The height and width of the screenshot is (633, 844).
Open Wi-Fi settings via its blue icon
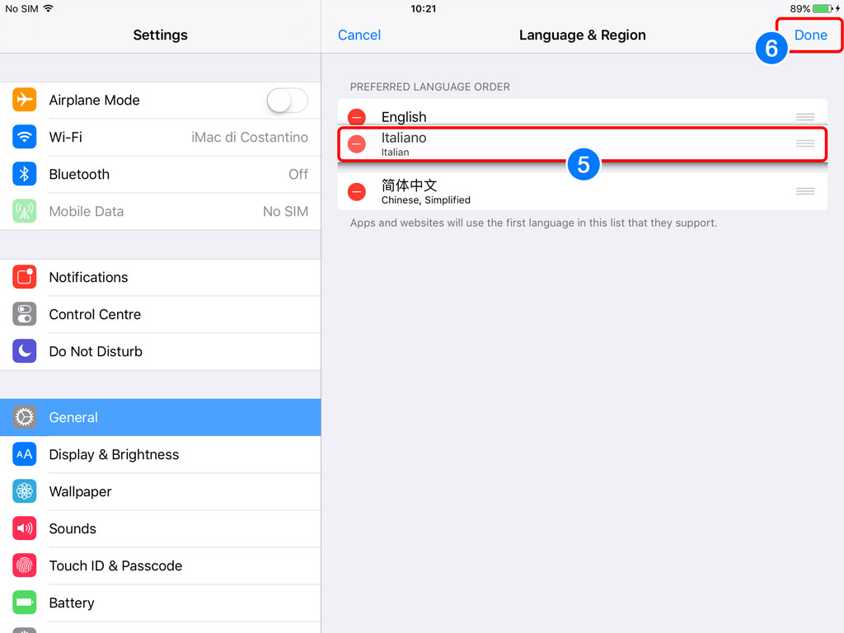[24, 137]
